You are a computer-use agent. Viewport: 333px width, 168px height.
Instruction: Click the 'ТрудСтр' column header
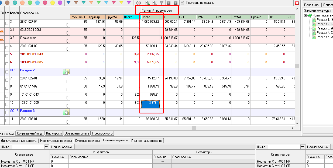[97, 17]
